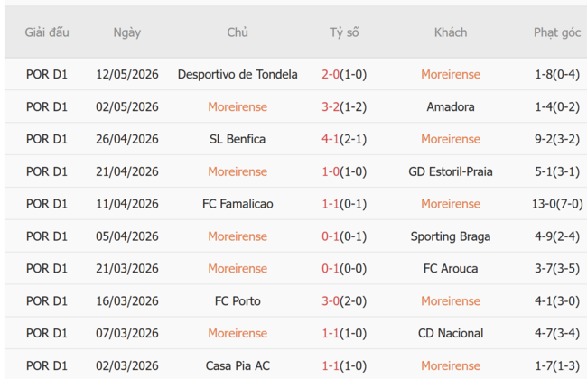Open the 2-0 score on 12/05/2026
The image size is (587, 379).
pos(331,75)
